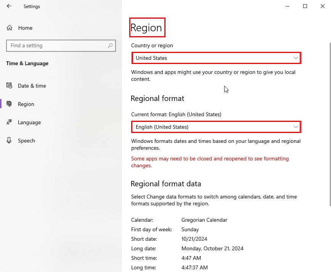Image resolution: width=331 pixels, height=272 pixels.
Task: Expand United States dropdown chevron
Action: click(296, 58)
